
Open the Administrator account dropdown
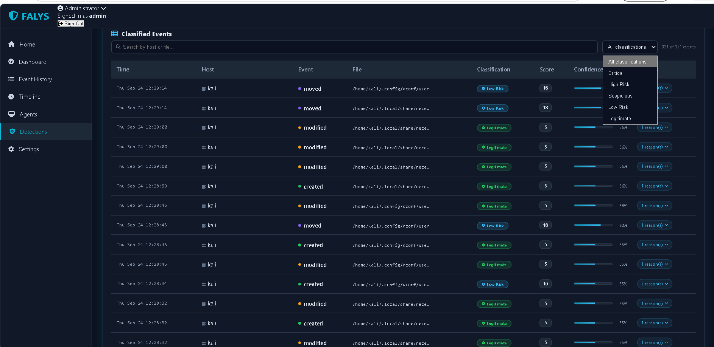point(82,8)
